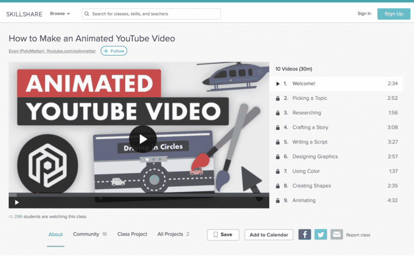Focus the search classes input field
414x257 pixels.
(151, 14)
